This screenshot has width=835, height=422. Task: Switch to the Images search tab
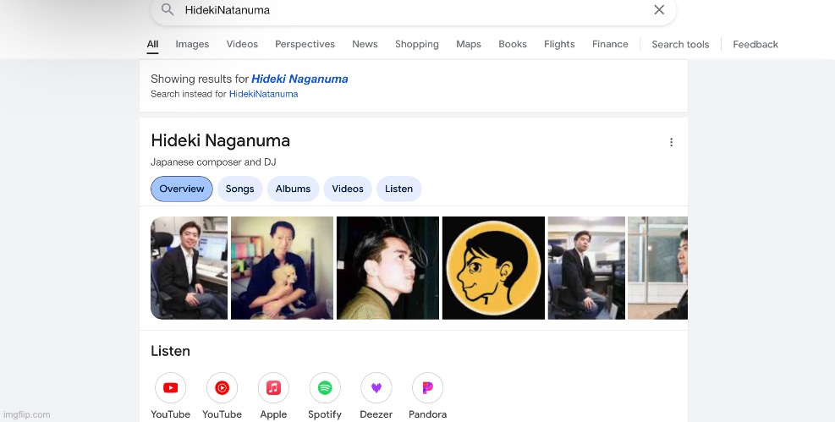(192, 44)
